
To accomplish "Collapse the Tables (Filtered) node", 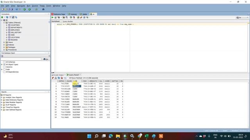I will (4, 23).
